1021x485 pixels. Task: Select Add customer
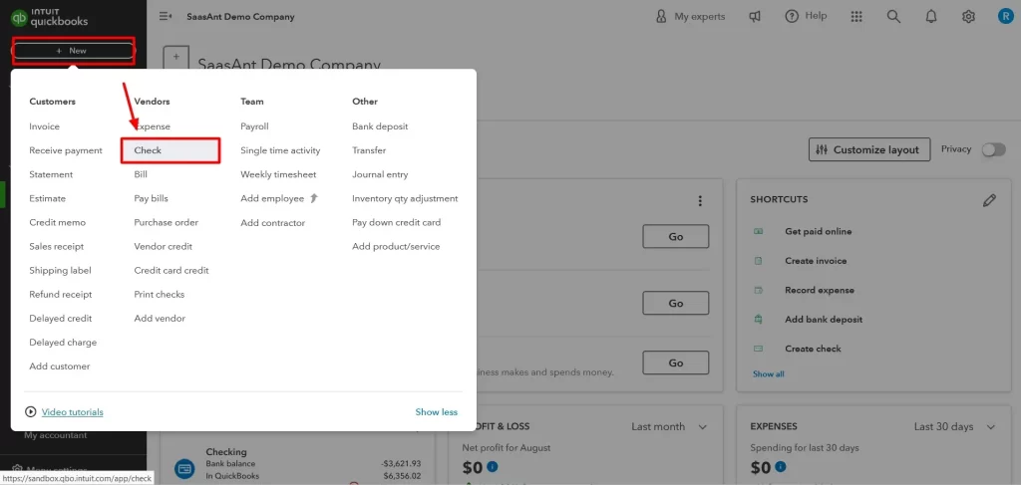tap(60, 366)
